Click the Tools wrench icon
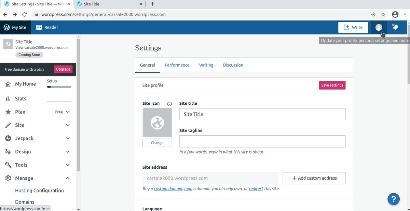 pos(8,165)
